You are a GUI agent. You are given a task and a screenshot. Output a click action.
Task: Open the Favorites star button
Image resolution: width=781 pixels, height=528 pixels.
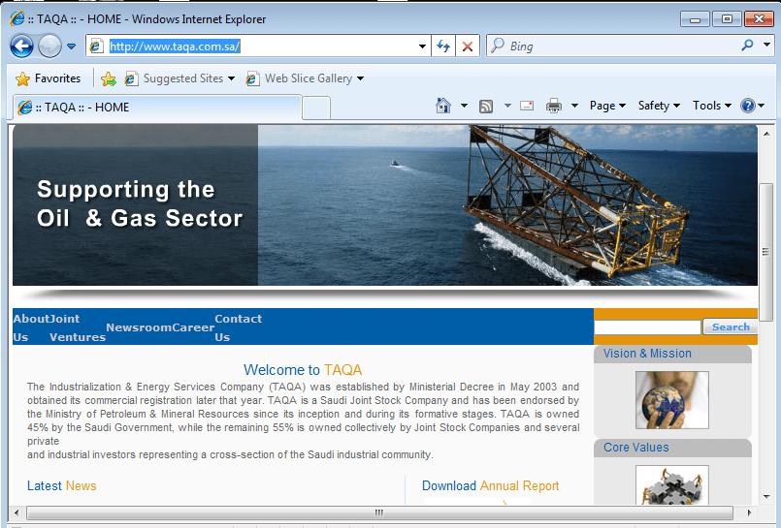click(x=48, y=78)
